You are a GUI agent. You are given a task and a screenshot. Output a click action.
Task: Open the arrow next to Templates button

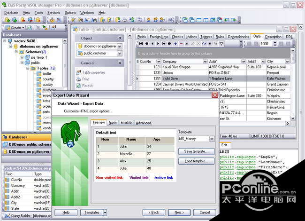click(x=105, y=213)
